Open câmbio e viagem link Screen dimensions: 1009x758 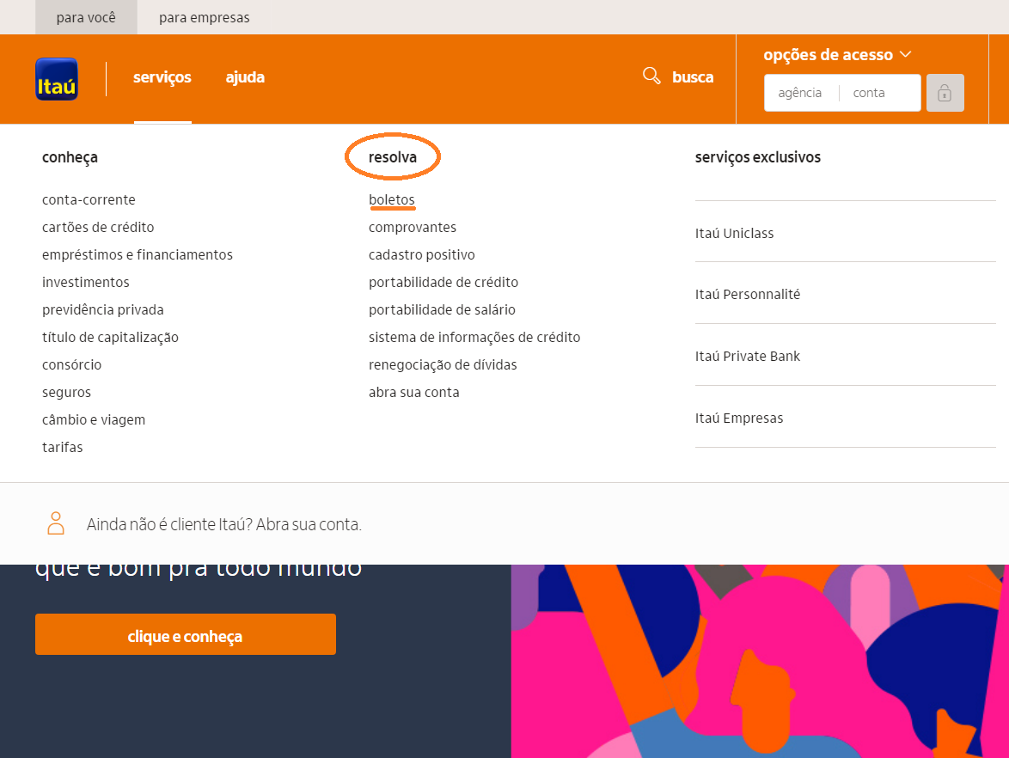click(94, 420)
